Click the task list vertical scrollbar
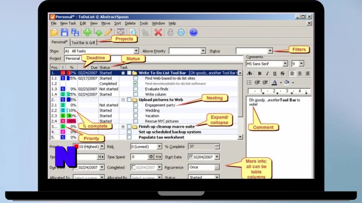Screen dimensions: 362x203 pyautogui.click(x=240, y=105)
